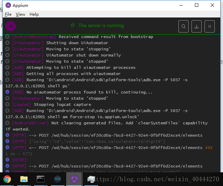Click the 'Appium' window title text
This screenshot has height=186, width=223.
click(20, 5)
